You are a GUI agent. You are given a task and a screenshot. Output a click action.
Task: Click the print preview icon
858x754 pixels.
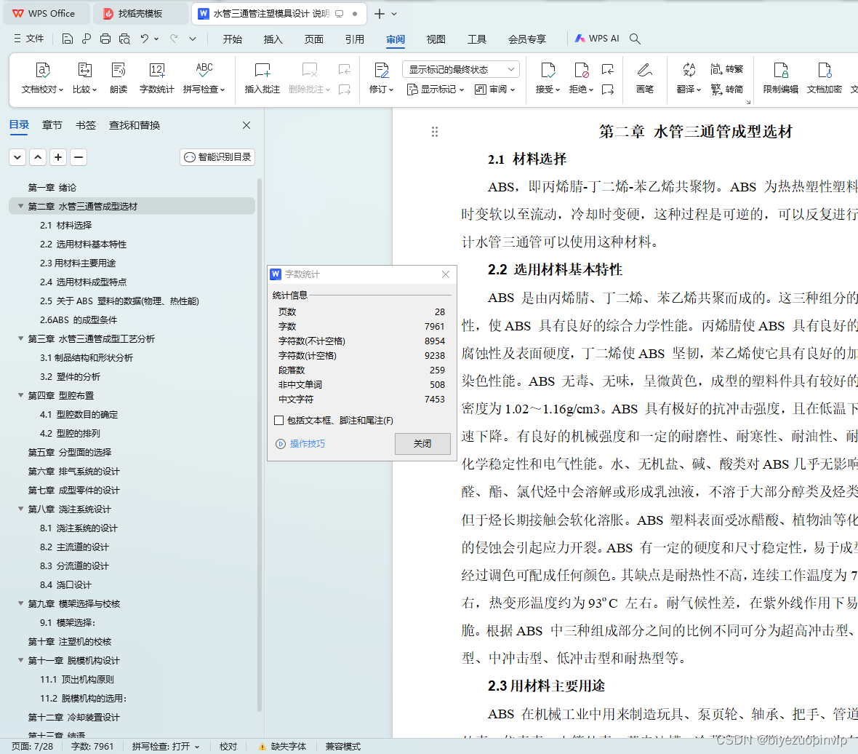click(x=125, y=39)
